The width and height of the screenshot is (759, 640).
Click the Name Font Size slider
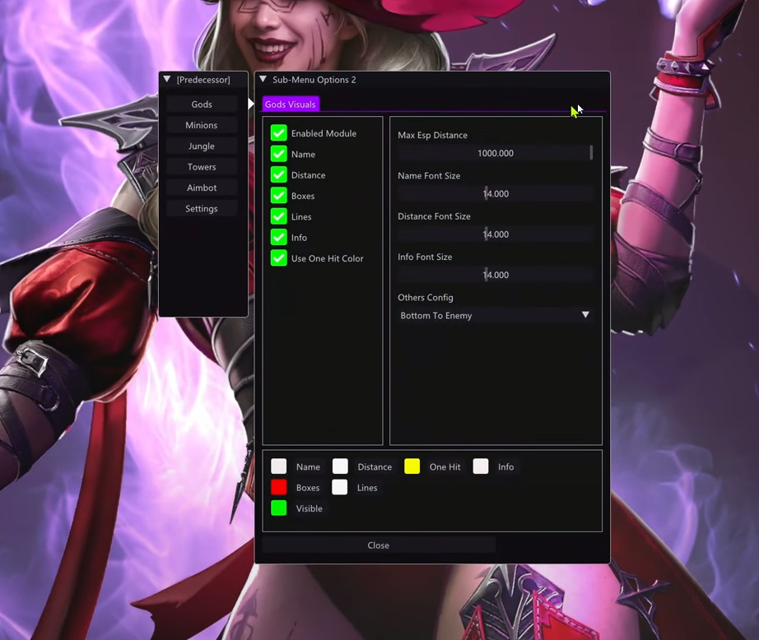(495, 194)
